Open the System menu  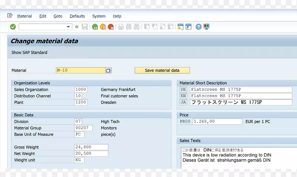99,16
